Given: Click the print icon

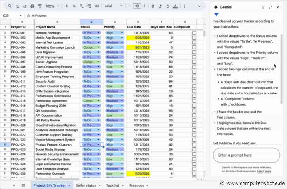Looking at the screenshot, I should pos(32,6).
